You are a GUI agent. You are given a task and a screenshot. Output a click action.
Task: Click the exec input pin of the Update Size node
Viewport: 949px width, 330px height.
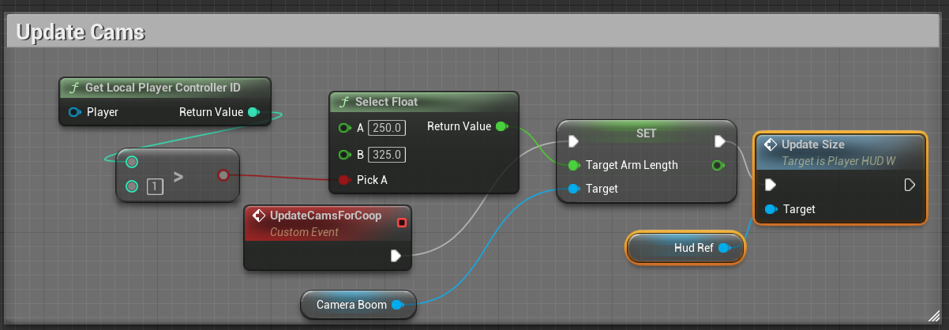coord(771,185)
